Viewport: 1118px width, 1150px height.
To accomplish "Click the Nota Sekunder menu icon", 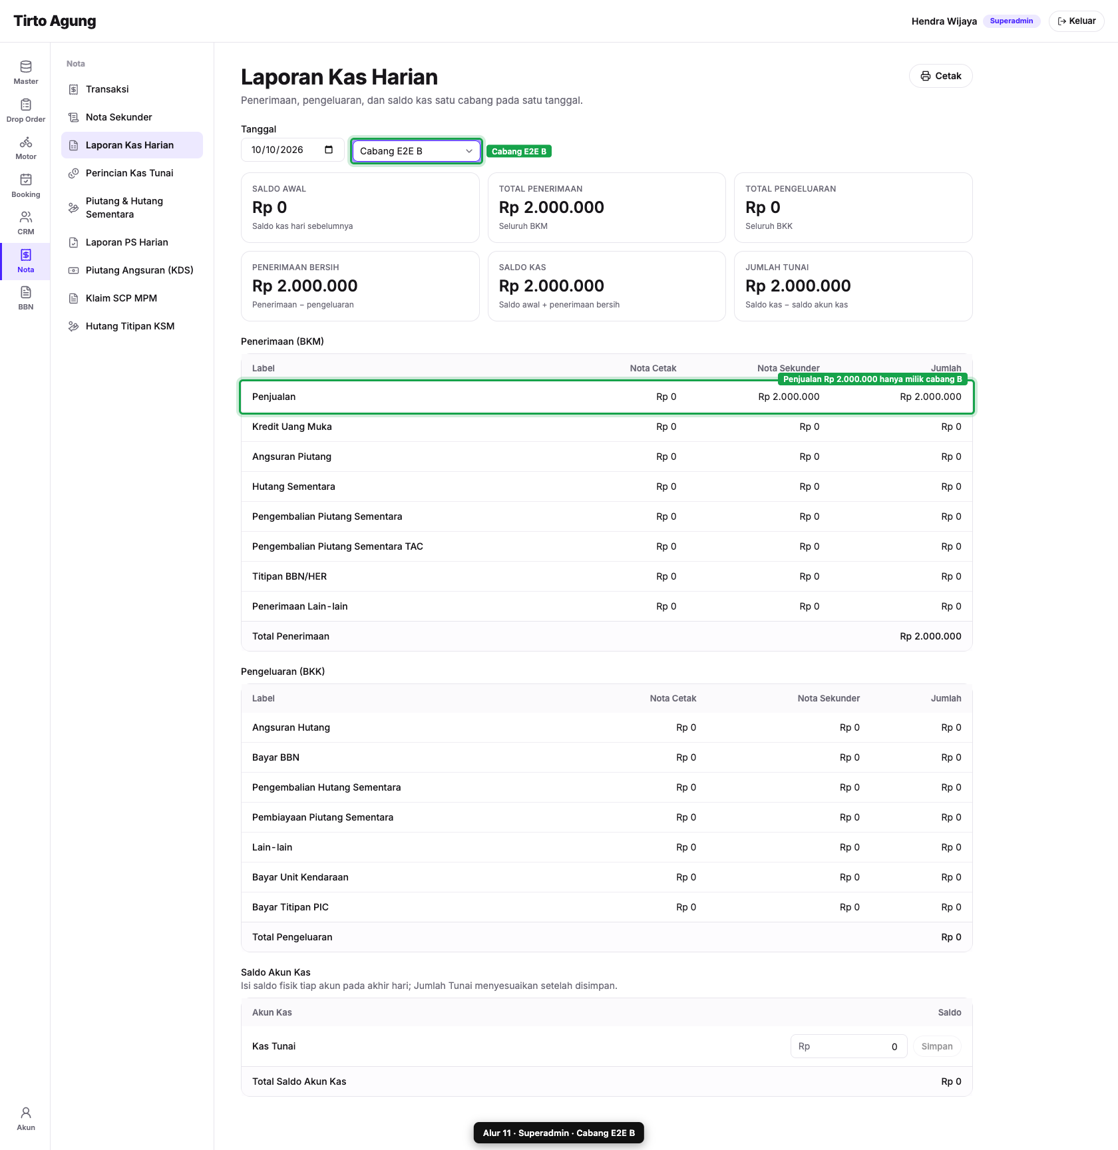I will (x=74, y=117).
